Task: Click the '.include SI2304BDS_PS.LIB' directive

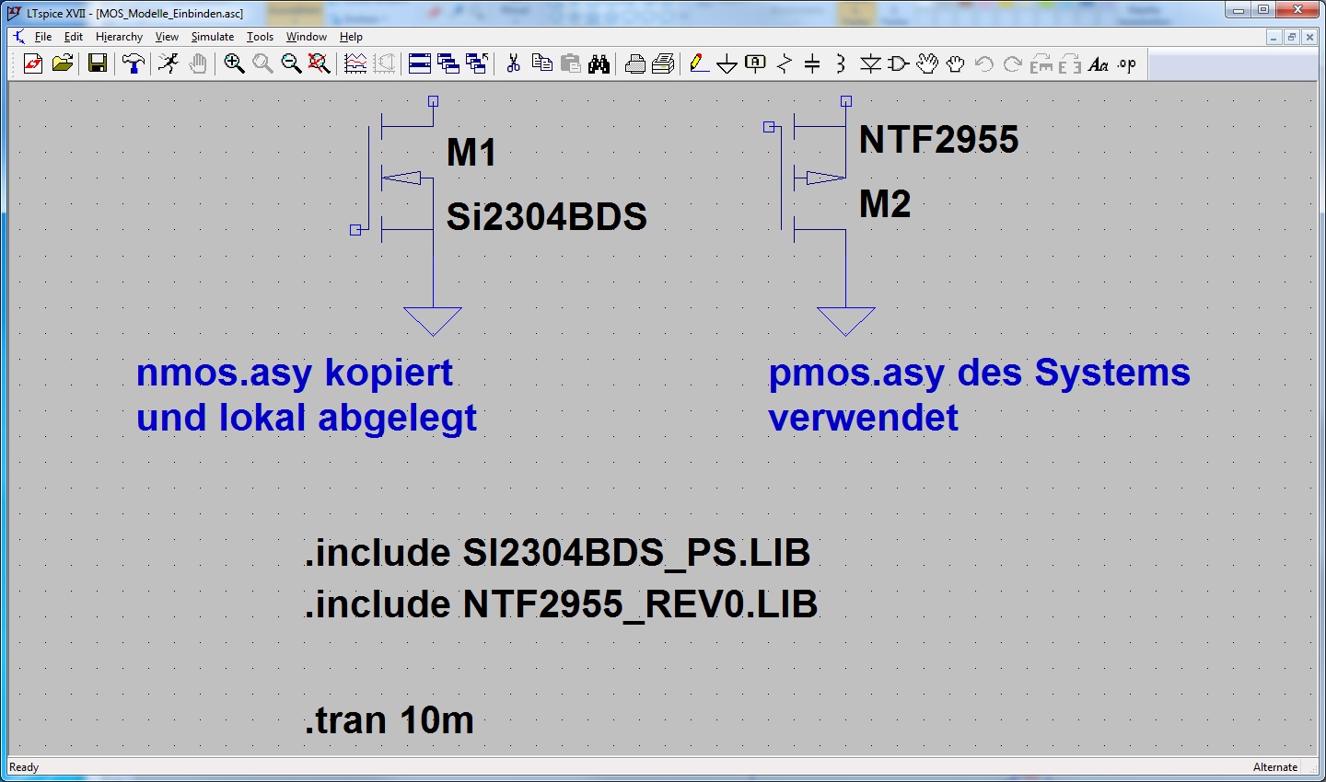Action: pos(558,553)
